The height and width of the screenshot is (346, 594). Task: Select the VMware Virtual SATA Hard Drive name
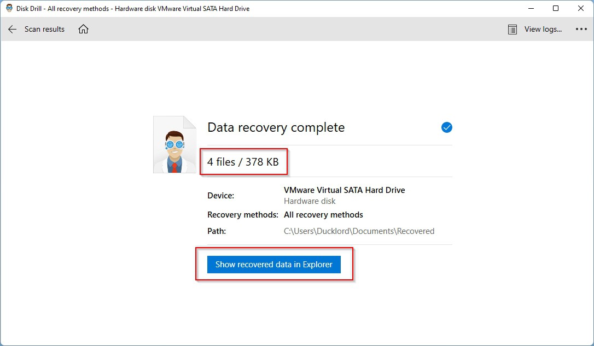point(344,190)
